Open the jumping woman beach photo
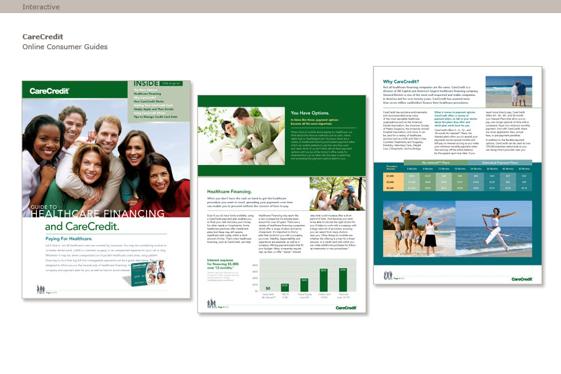The width and height of the screenshot is (561, 374). pos(494,229)
